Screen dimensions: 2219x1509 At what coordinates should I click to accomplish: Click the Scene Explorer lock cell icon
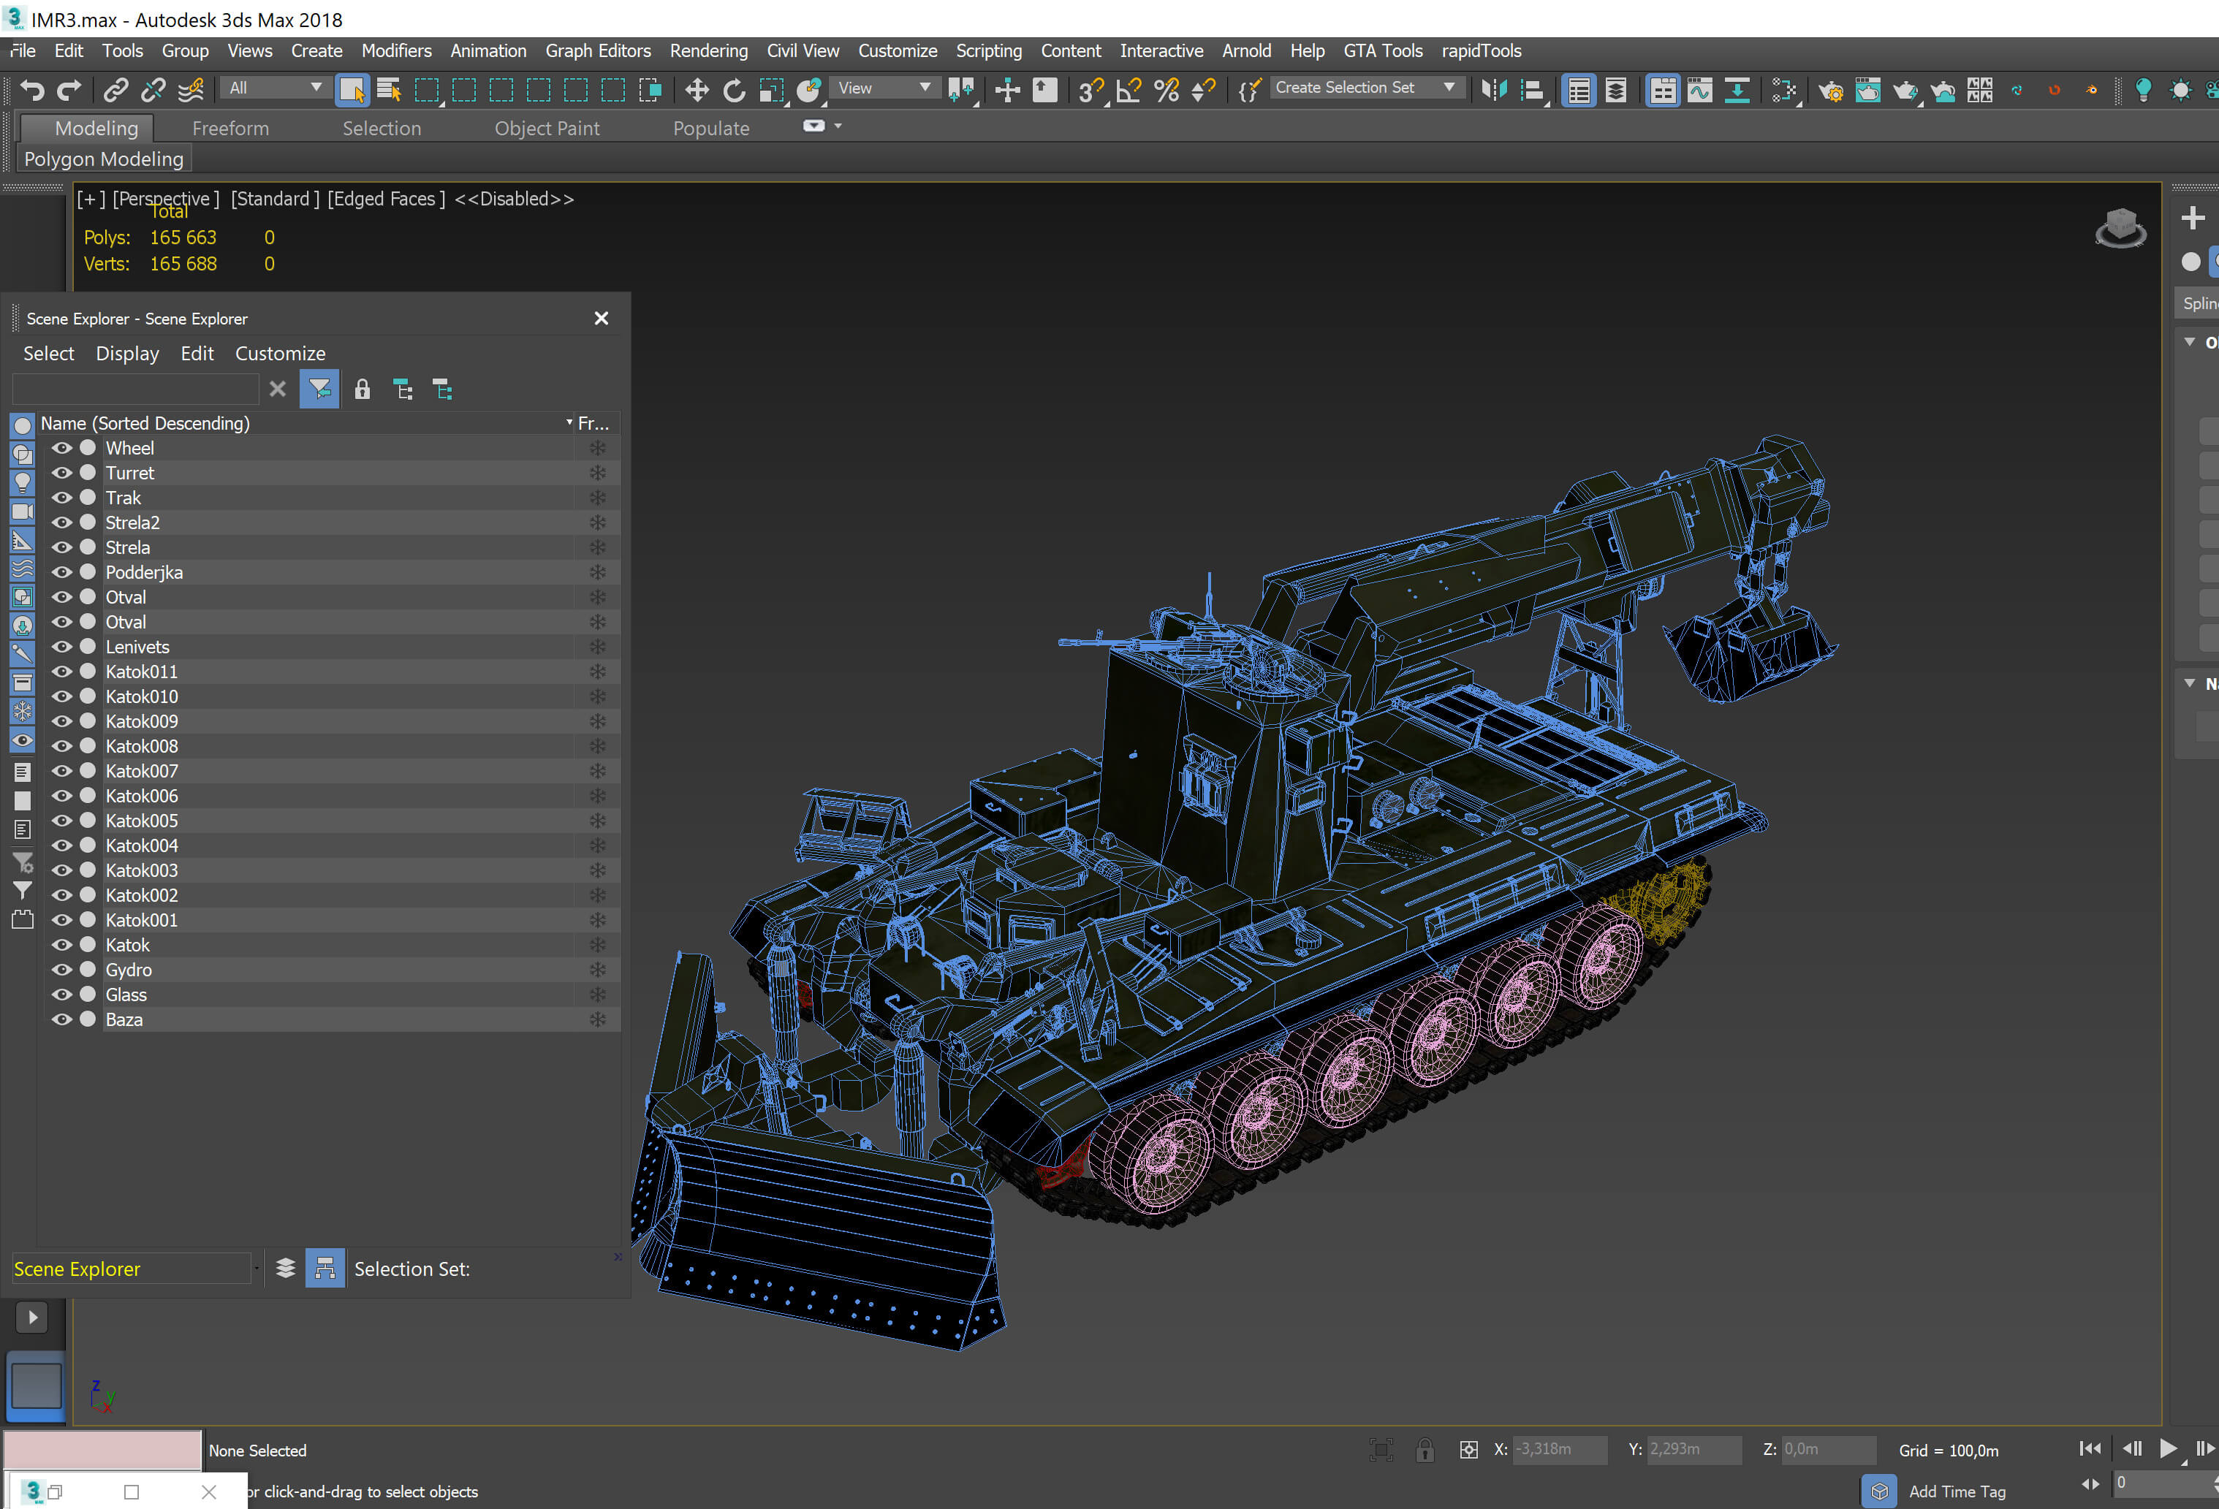(x=362, y=389)
